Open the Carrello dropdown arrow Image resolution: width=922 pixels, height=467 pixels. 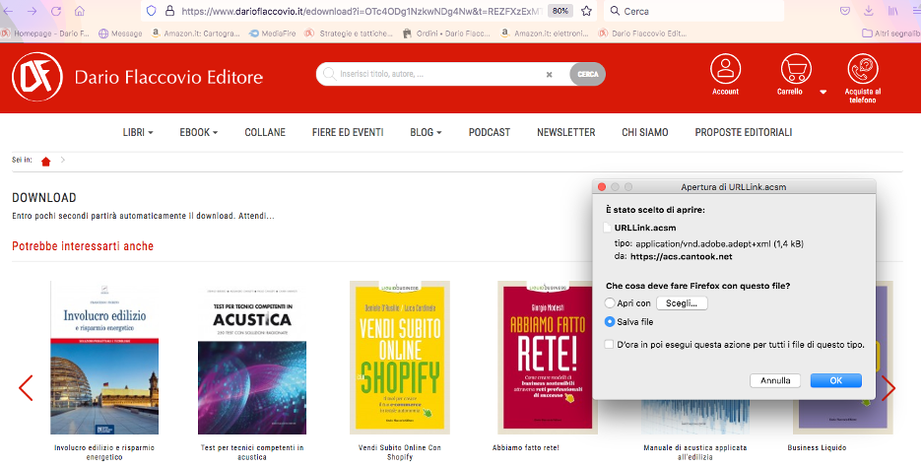click(823, 92)
